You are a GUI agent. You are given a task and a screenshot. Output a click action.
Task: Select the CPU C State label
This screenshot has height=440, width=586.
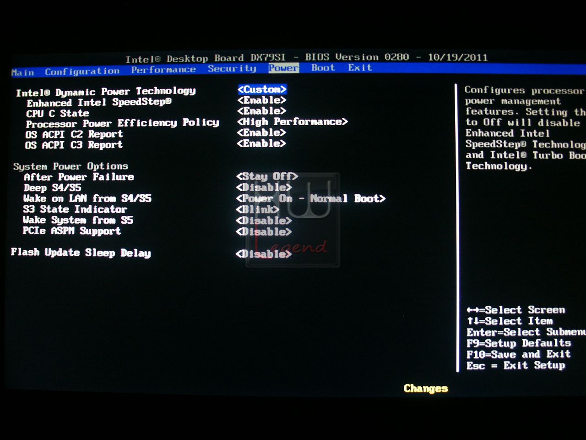pyautogui.click(x=58, y=113)
